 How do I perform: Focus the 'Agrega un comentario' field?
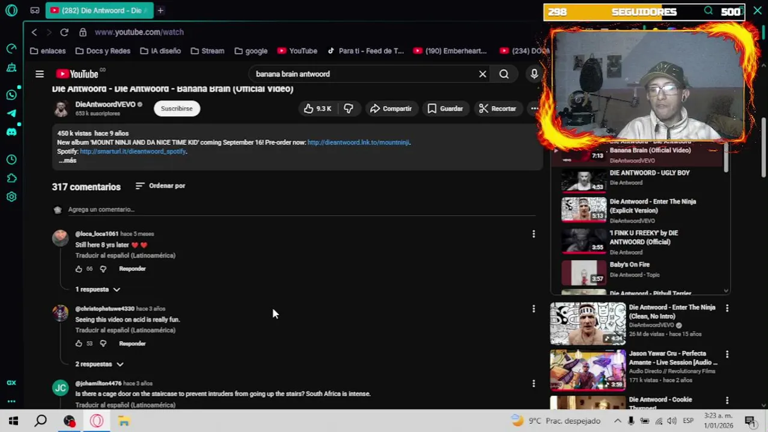tap(300, 209)
